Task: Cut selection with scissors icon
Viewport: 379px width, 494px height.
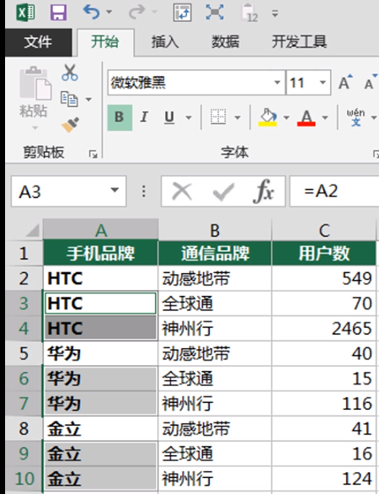Action: tap(70, 72)
